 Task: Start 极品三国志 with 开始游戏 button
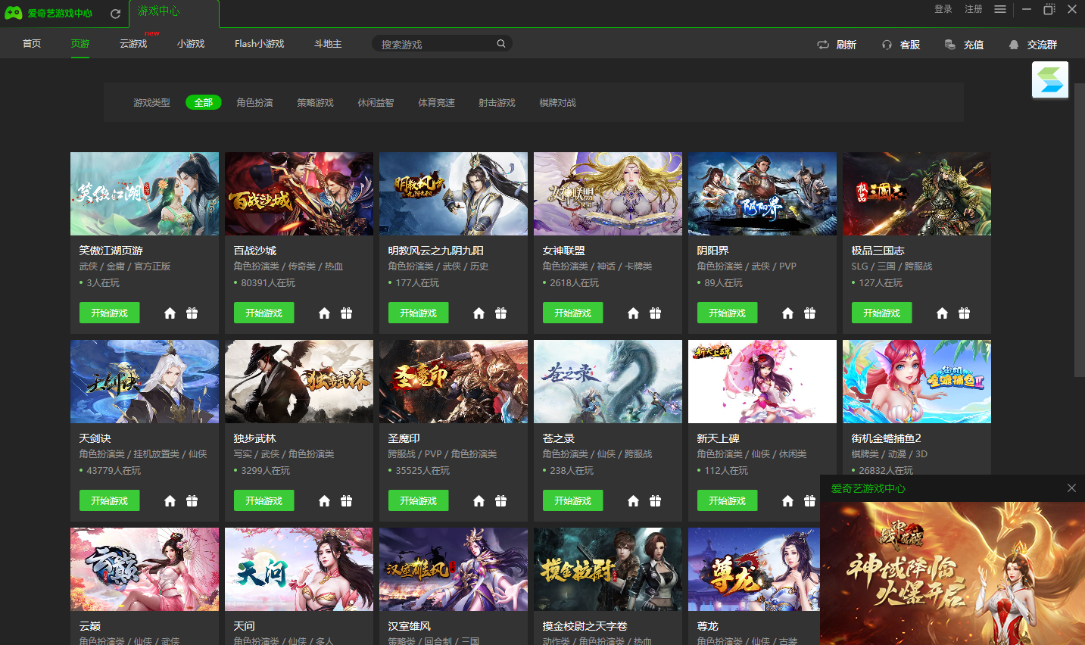882,313
